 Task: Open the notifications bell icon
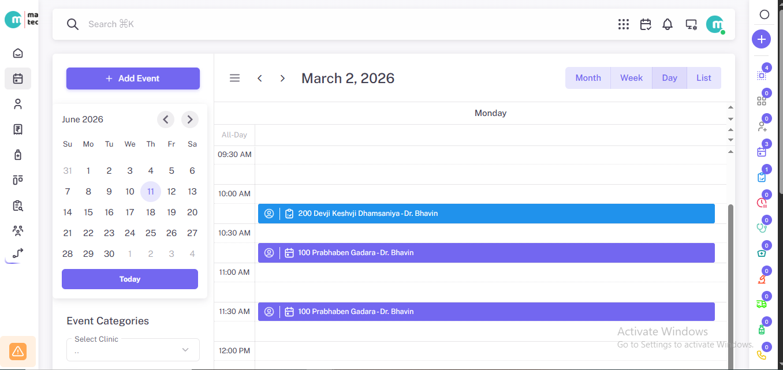click(x=668, y=24)
